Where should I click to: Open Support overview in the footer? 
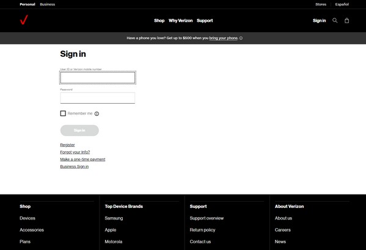click(x=207, y=218)
